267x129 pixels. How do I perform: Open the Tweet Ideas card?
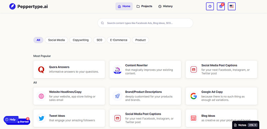coord(69,118)
